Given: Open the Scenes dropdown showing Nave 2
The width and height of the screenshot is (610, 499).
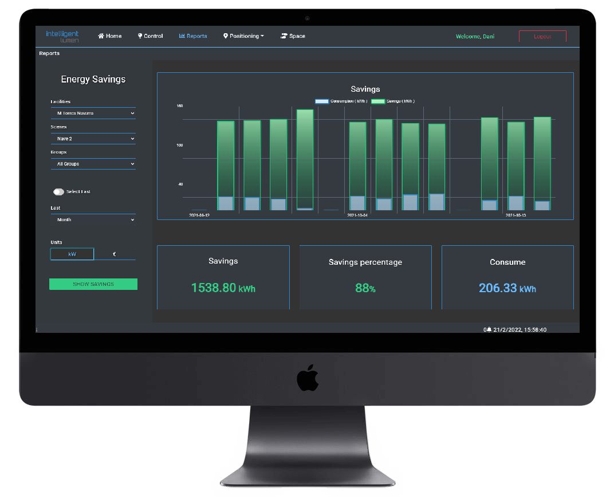Looking at the screenshot, I should click(x=93, y=139).
